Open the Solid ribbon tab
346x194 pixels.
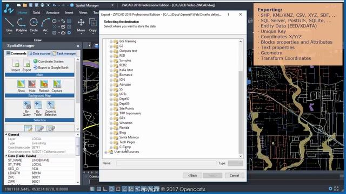(x=37, y=12)
